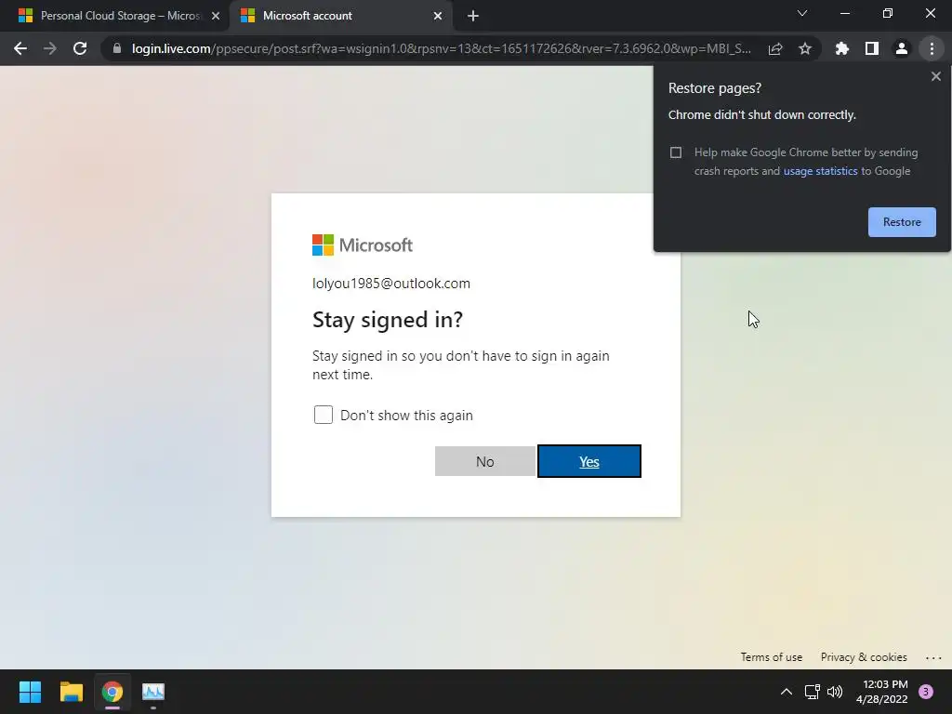
Task: Open the usage statistics link
Action: [820, 171]
